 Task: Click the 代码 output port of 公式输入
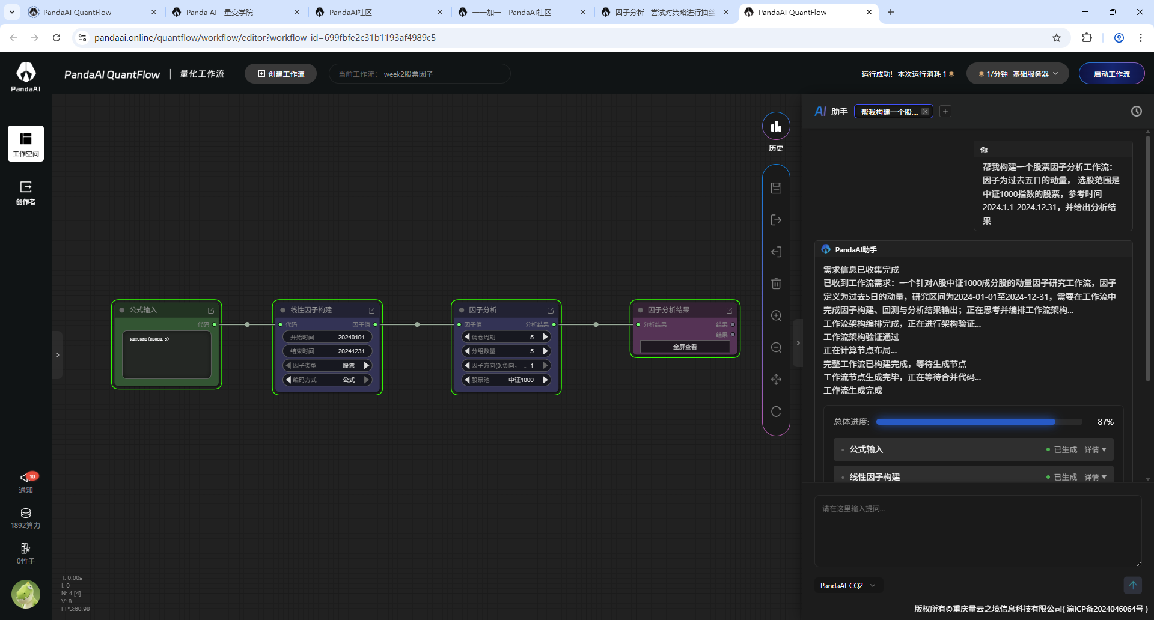pos(215,324)
